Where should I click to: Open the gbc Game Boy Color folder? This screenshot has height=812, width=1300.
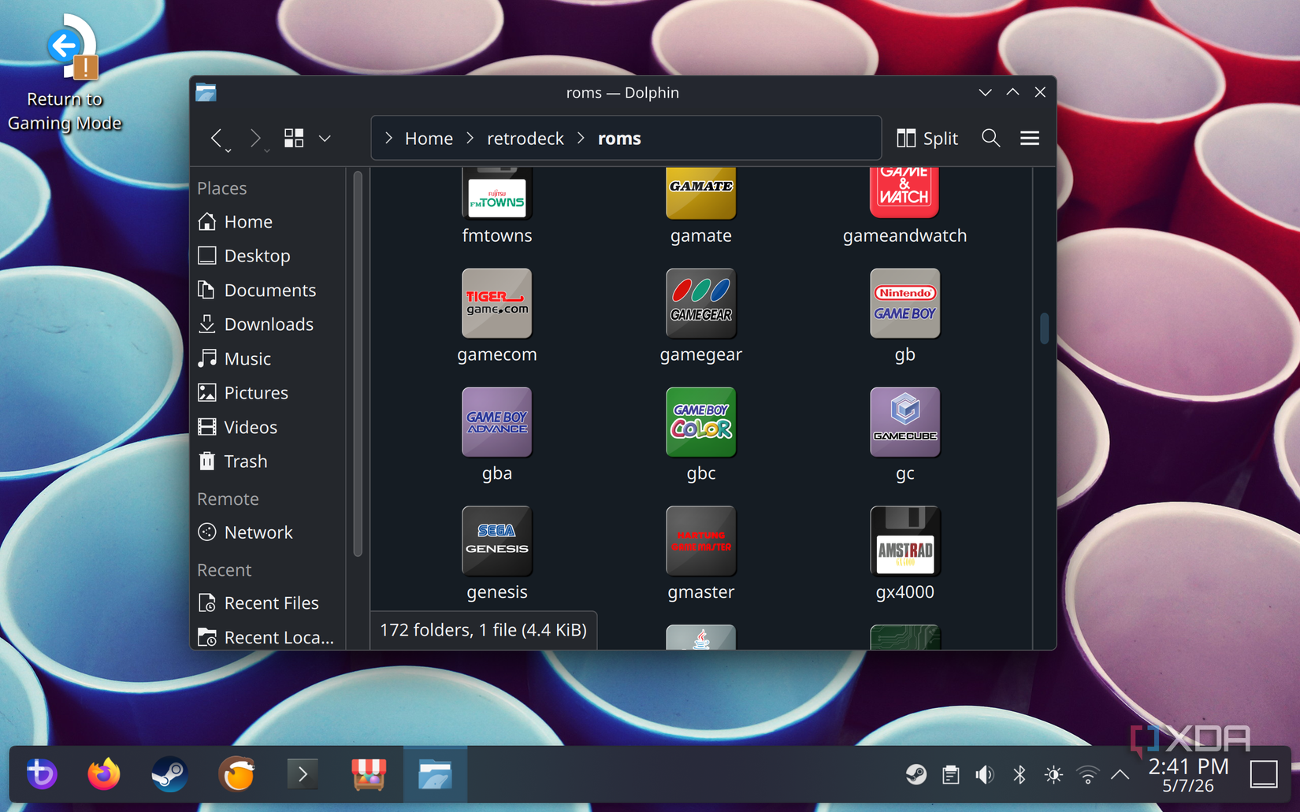[x=700, y=434]
